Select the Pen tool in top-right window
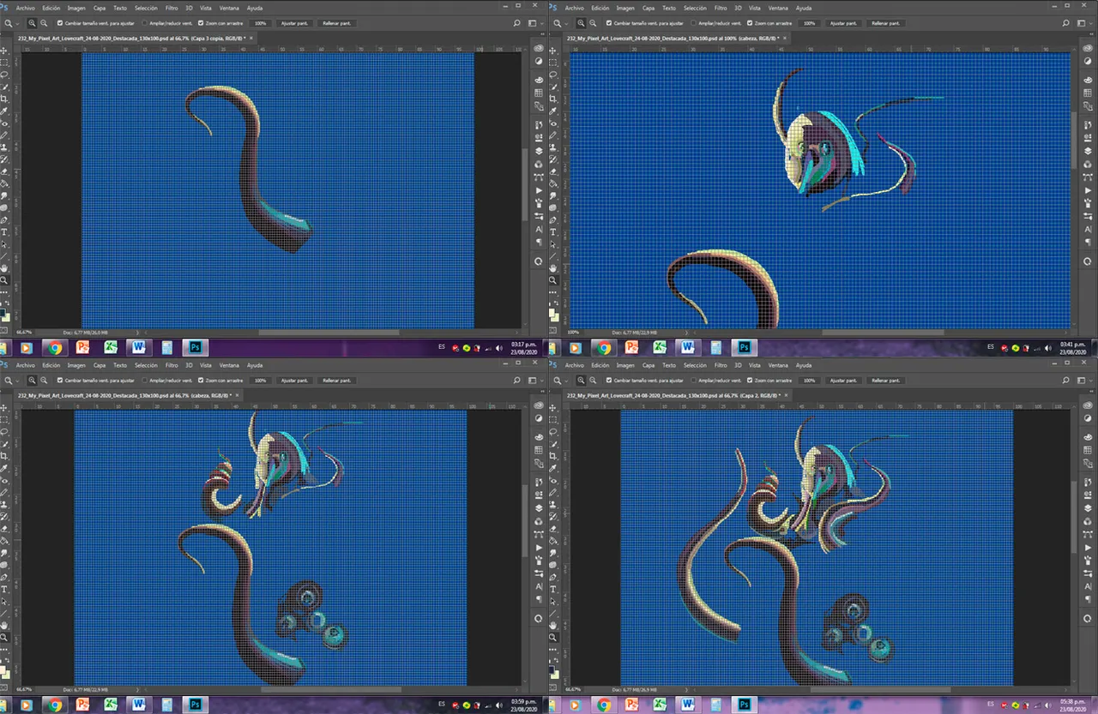This screenshot has width=1098, height=714. (553, 219)
